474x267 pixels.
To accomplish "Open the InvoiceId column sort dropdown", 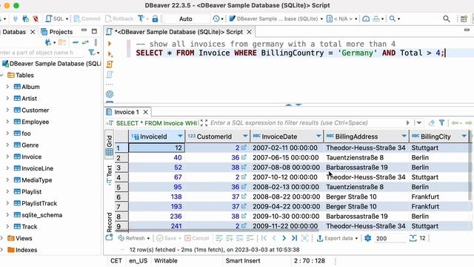I will click(x=180, y=136).
